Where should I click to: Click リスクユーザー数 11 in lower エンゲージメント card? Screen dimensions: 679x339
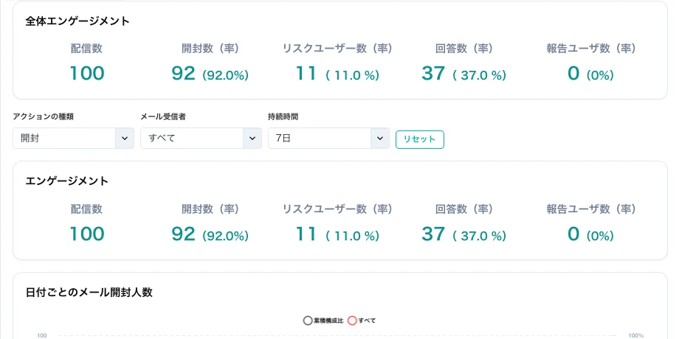pyautogui.click(x=306, y=234)
